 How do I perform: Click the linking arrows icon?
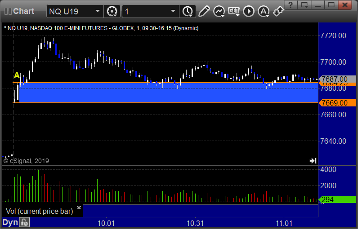pyautogui.click(x=278, y=11)
